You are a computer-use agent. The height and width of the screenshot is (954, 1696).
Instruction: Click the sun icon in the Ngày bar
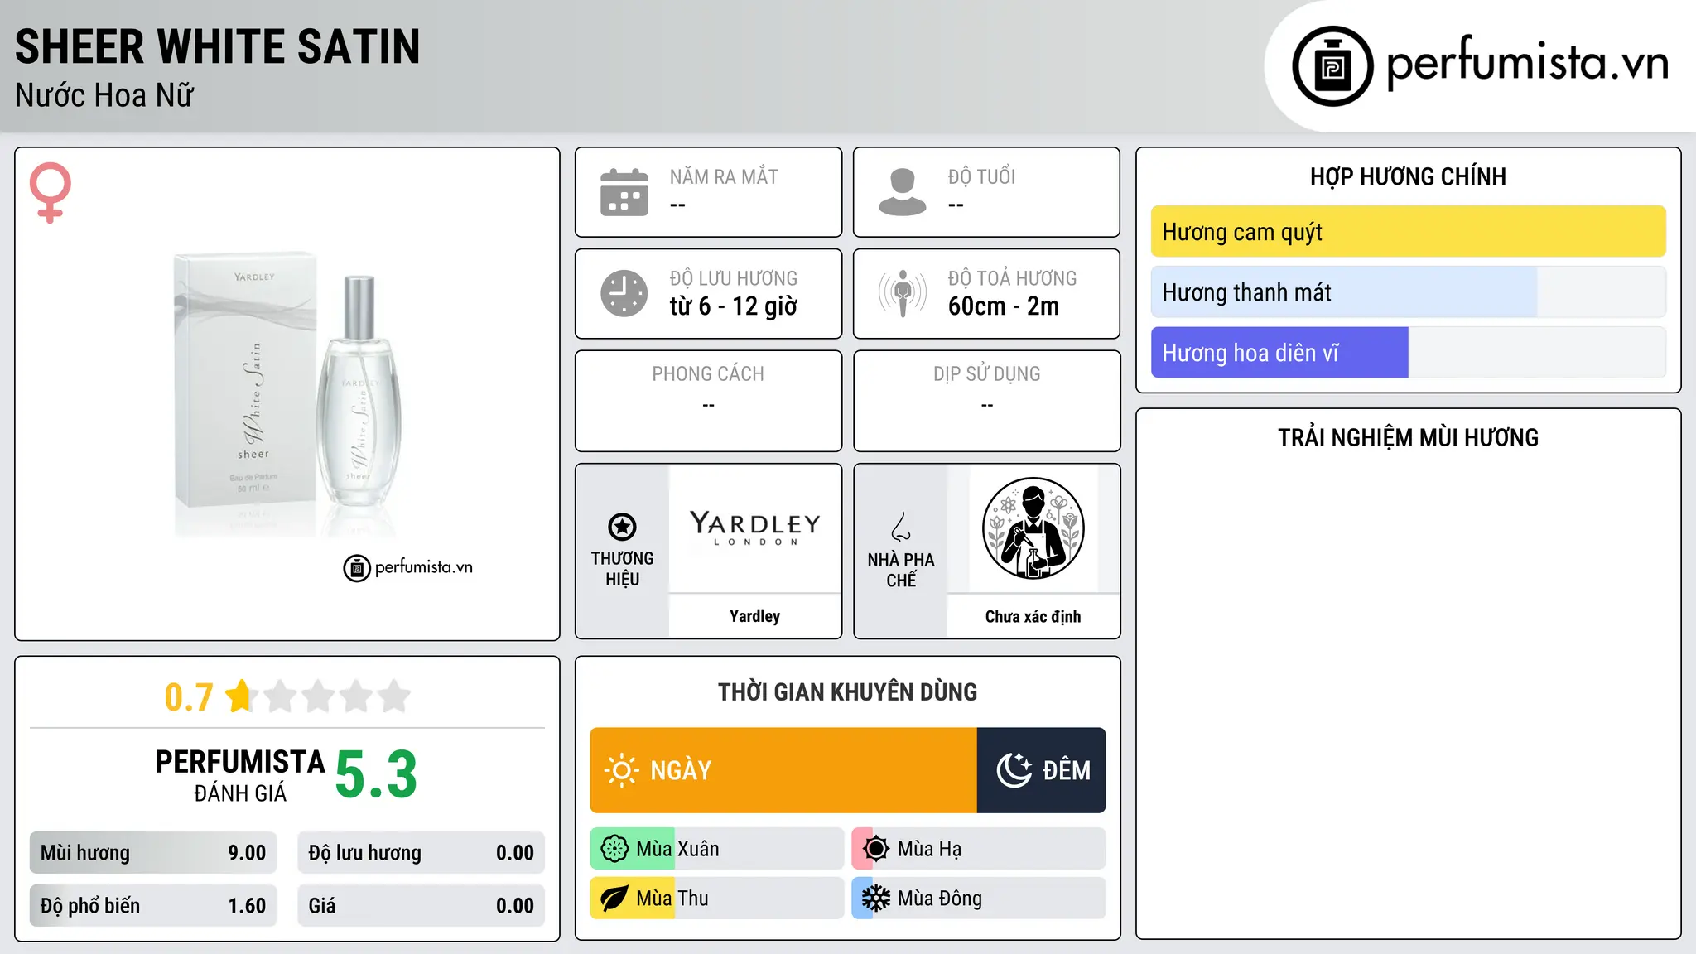click(621, 770)
